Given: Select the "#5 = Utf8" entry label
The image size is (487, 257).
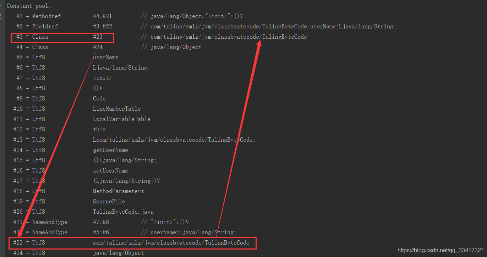Looking at the screenshot, I should (x=31, y=58).
